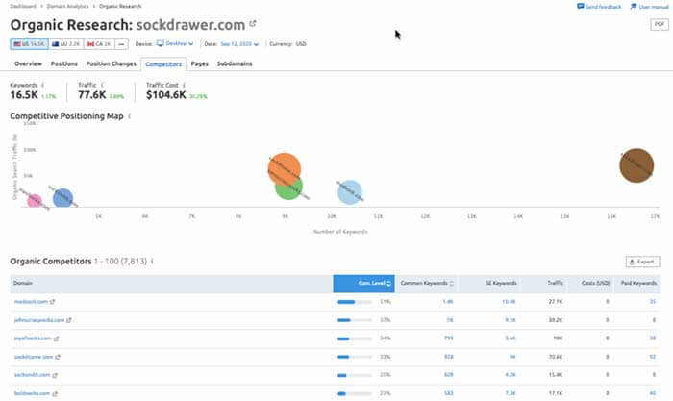Select the AU database button
Image resolution: width=673 pixels, height=401 pixels.
point(66,44)
